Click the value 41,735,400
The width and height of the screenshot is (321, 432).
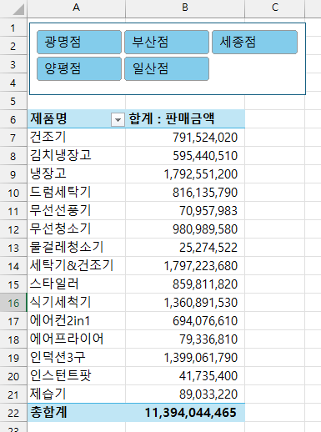[208, 376]
